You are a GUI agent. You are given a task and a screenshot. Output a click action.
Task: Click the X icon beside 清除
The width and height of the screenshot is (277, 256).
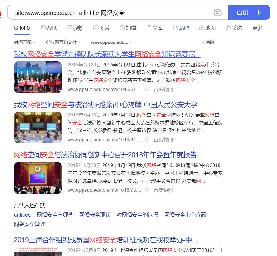point(203,42)
